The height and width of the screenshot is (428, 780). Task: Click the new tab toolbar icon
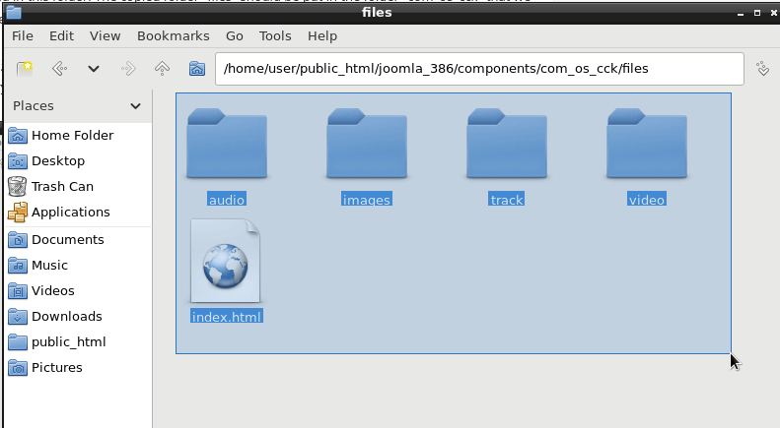pyautogui.click(x=24, y=69)
